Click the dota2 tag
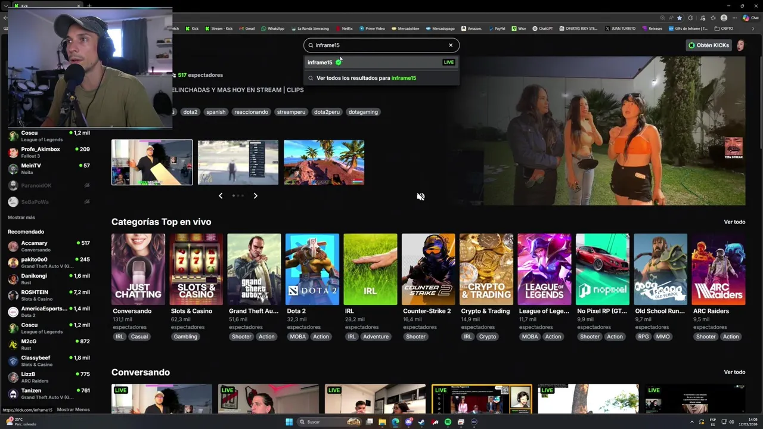The image size is (763, 429). point(190,112)
